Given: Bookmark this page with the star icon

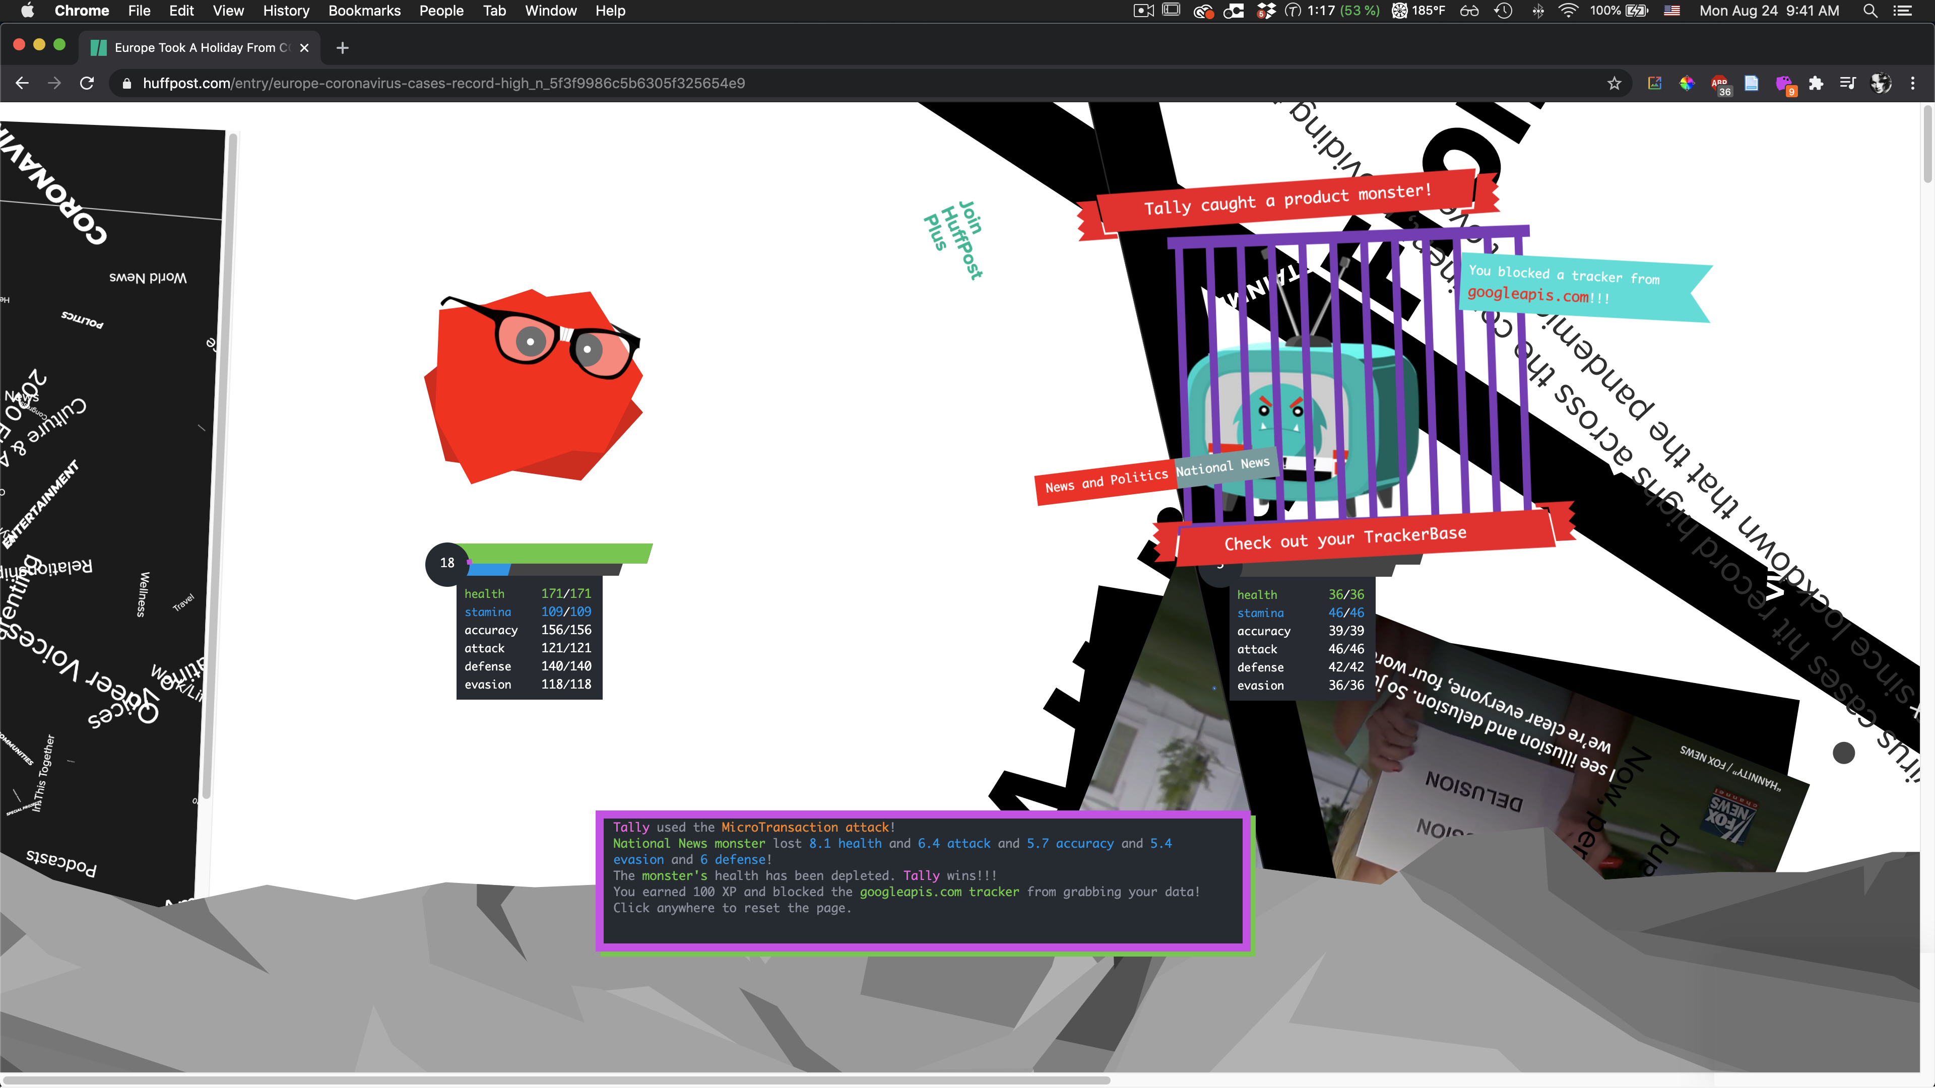Looking at the screenshot, I should 1614,83.
